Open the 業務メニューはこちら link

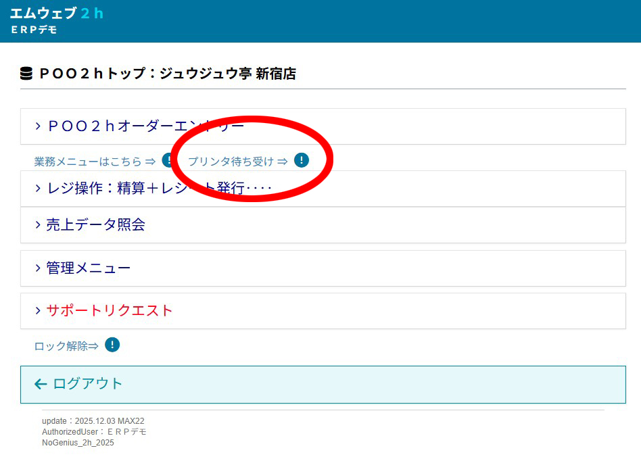[x=95, y=162]
